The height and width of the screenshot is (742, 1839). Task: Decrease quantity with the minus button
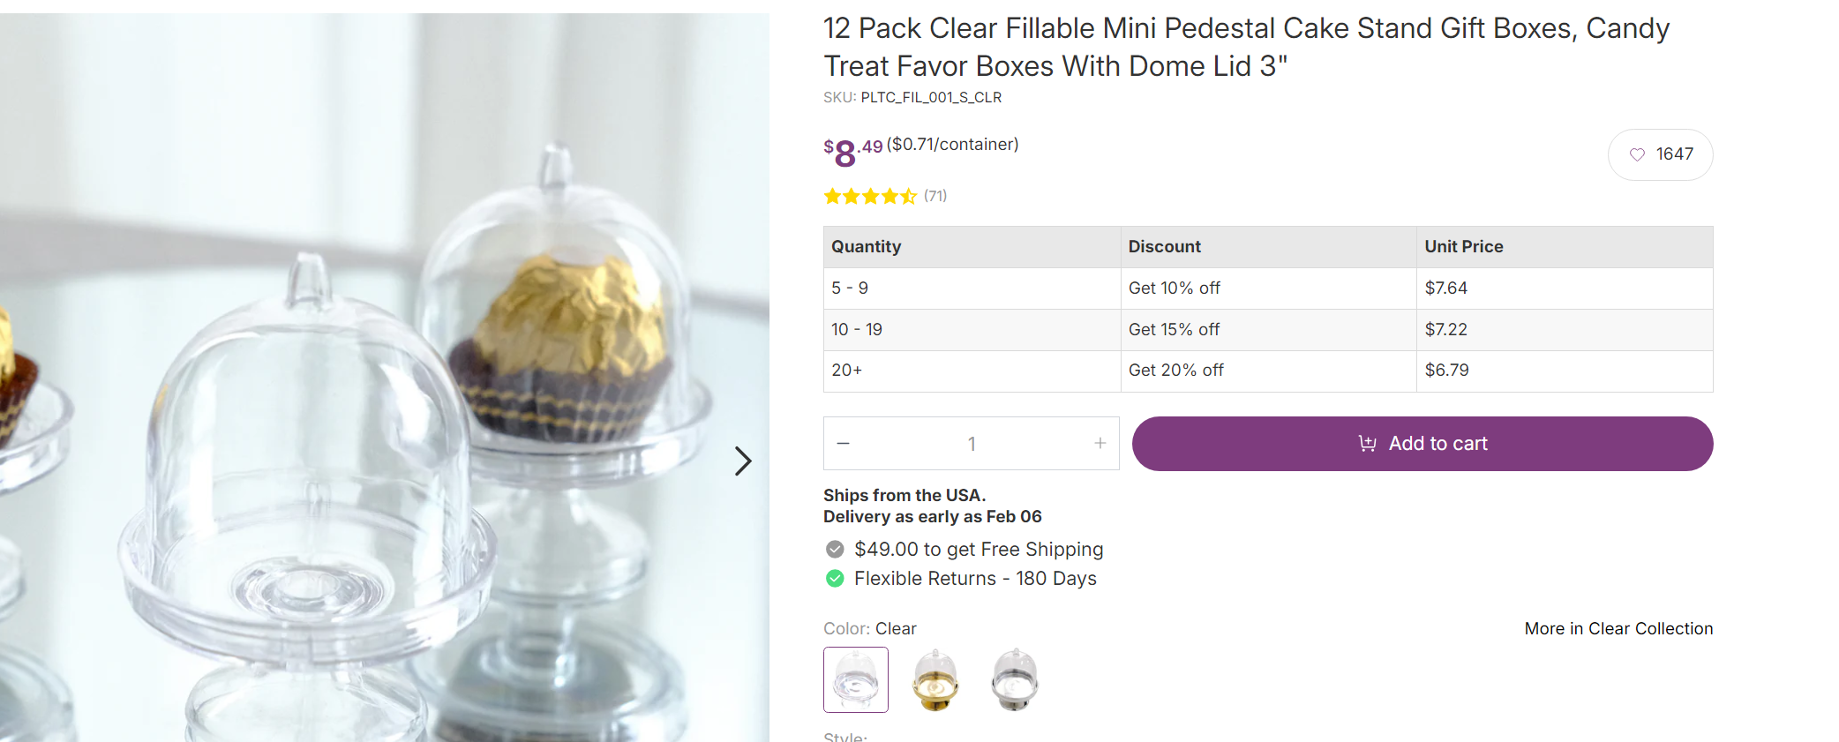843,443
